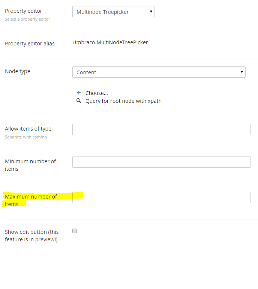This screenshot has height=289, width=258.
Task: Click the Show edit button label text
Action: click(31, 236)
